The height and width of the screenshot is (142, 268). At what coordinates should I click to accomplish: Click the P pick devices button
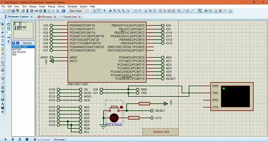13,43
